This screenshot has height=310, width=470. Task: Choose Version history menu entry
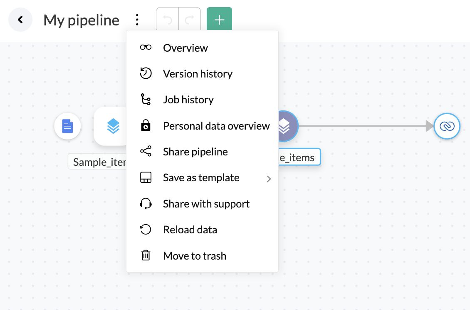pos(198,74)
